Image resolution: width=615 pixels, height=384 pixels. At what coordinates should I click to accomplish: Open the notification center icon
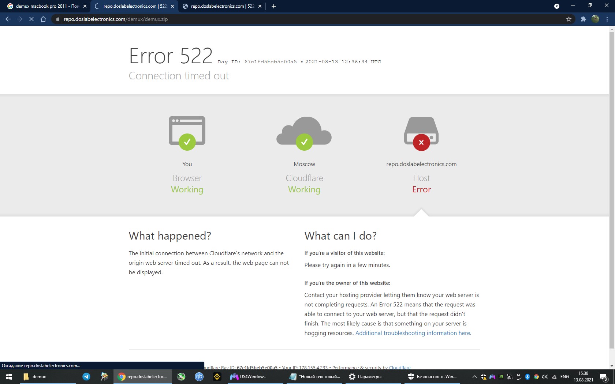click(x=604, y=377)
